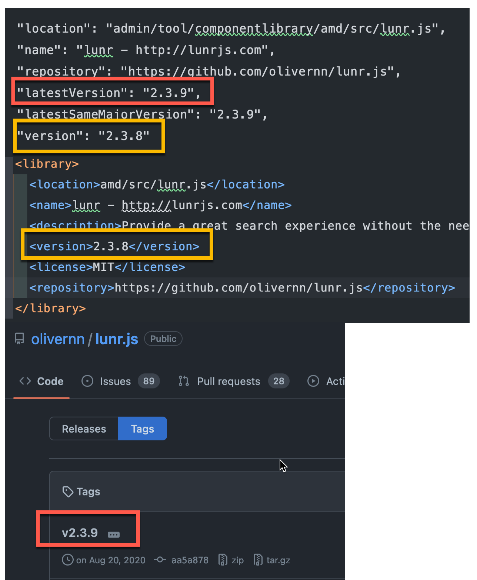Click the XML <repository> URL line
The width and height of the screenshot is (477, 580).
point(242,288)
